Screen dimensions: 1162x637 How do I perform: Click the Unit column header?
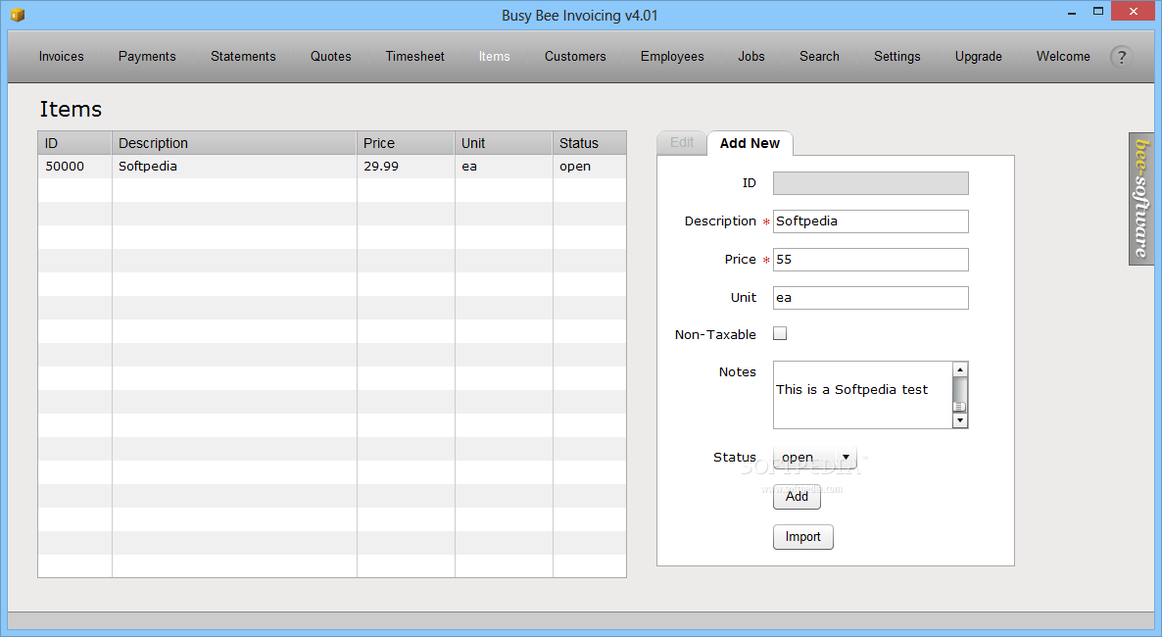(504, 143)
